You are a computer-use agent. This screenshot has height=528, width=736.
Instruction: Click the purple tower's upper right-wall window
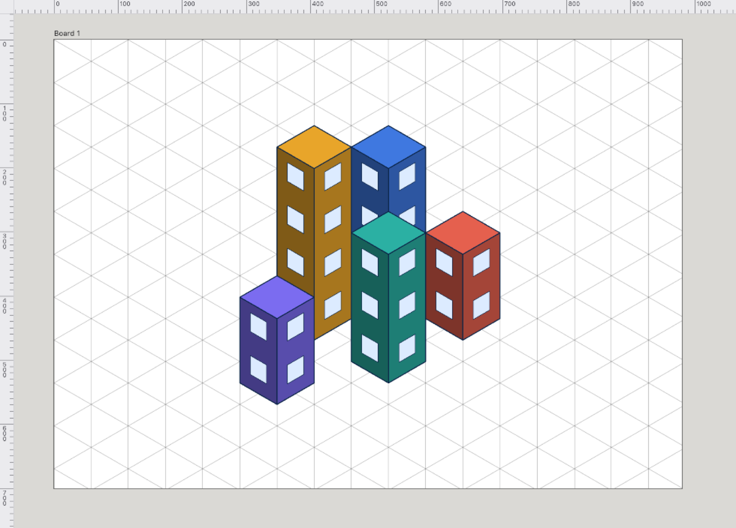[296, 327]
